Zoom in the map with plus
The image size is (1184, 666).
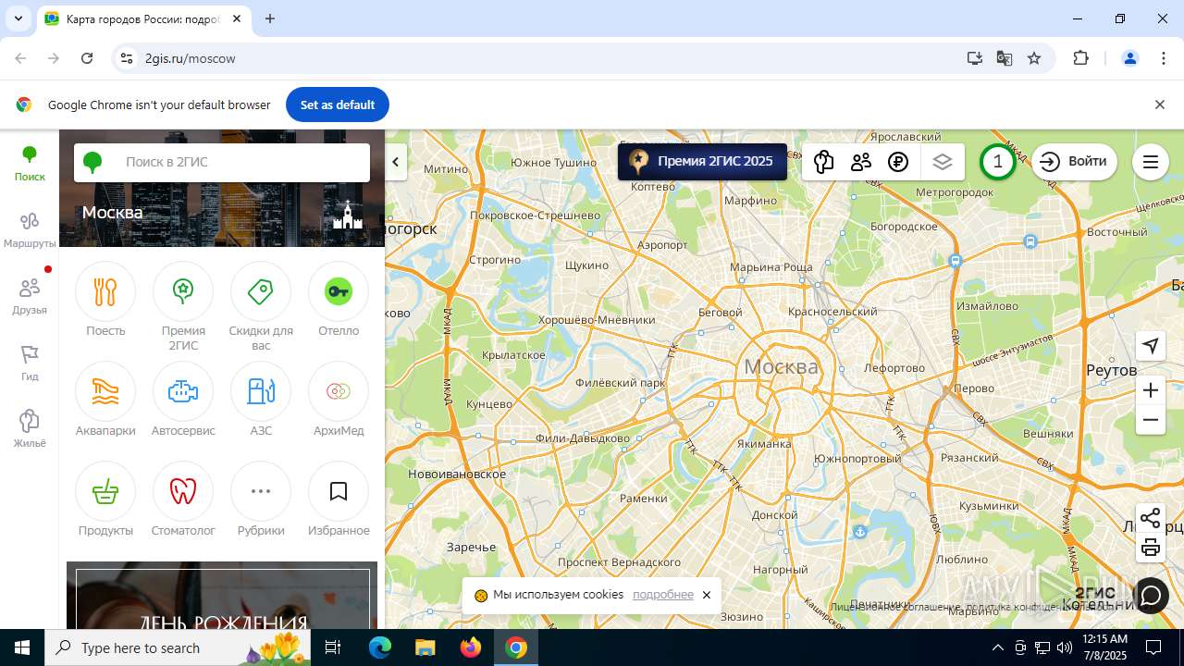[1151, 390]
